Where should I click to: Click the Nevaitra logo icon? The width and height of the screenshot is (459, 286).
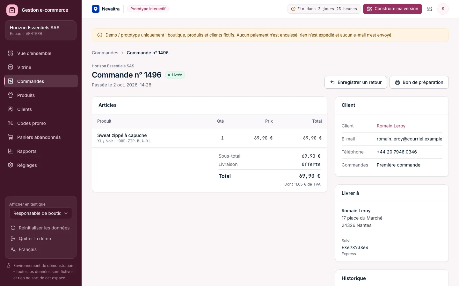(96, 9)
